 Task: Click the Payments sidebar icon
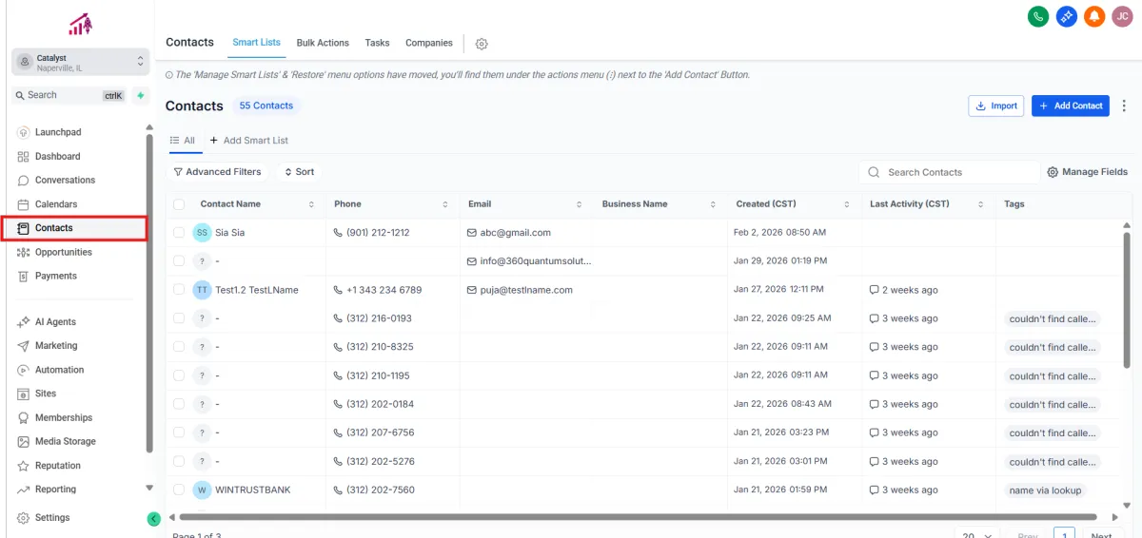click(24, 276)
